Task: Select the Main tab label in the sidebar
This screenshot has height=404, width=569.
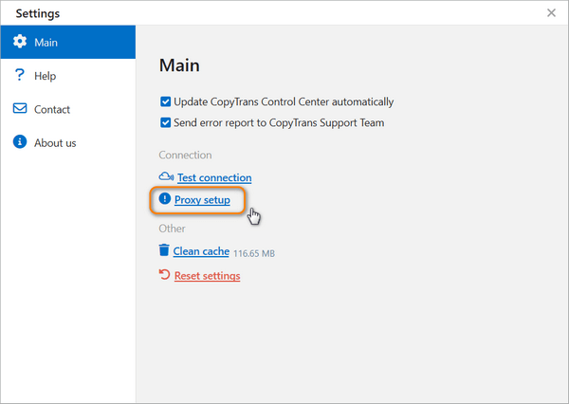Action: tap(46, 43)
